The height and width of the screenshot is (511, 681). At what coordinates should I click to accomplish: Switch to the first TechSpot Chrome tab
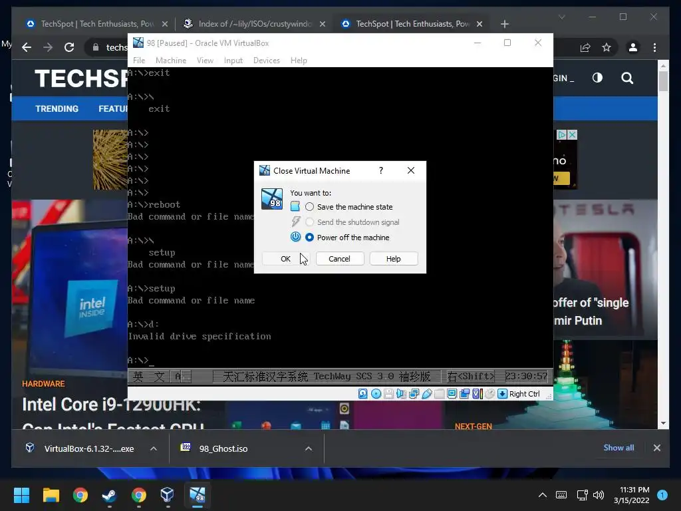pyautogui.click(x=96, y=24)
